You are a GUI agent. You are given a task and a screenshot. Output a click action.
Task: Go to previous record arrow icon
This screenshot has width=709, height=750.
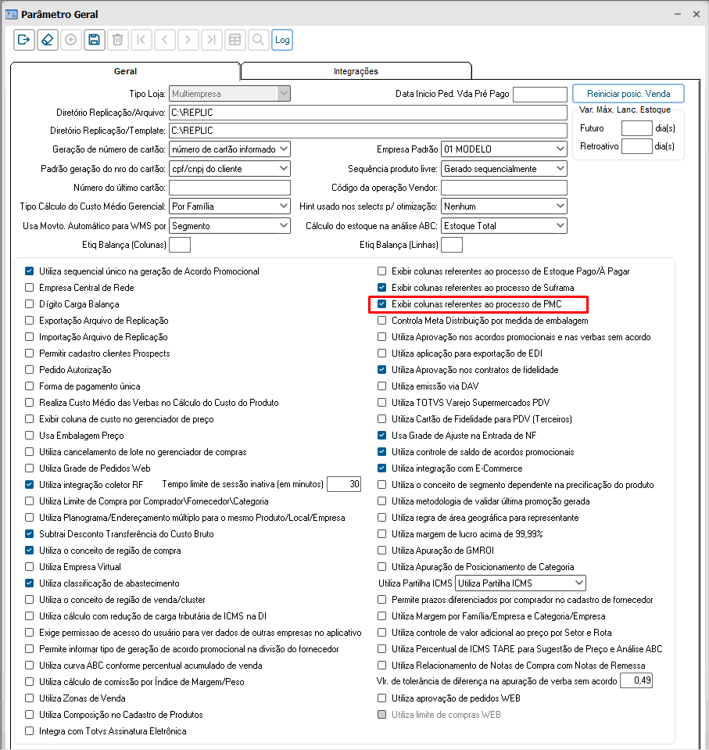pyautogui.click(x=164, y=40)
